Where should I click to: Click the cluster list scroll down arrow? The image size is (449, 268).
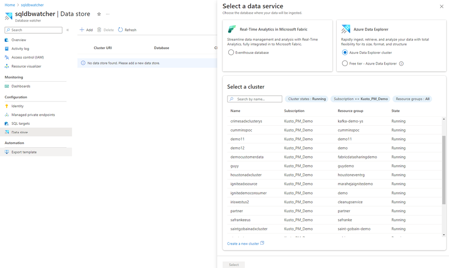[x=444, y=235]
